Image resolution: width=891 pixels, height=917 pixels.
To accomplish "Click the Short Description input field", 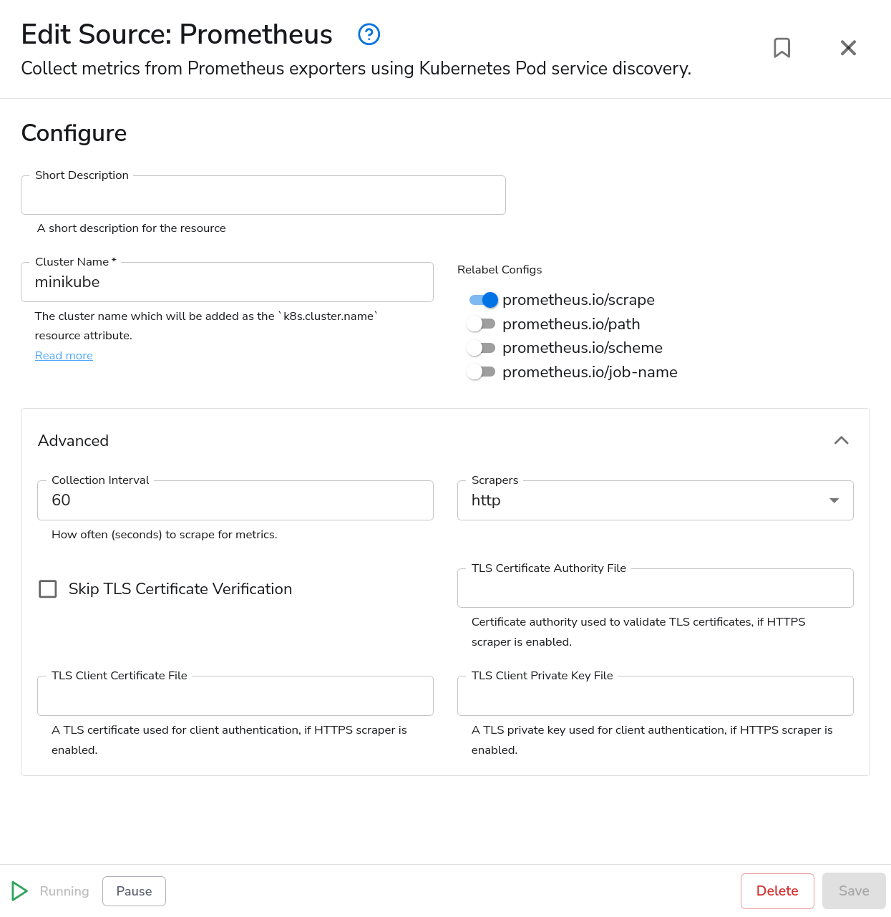I will pyautogui.click(x=263, y=195).
